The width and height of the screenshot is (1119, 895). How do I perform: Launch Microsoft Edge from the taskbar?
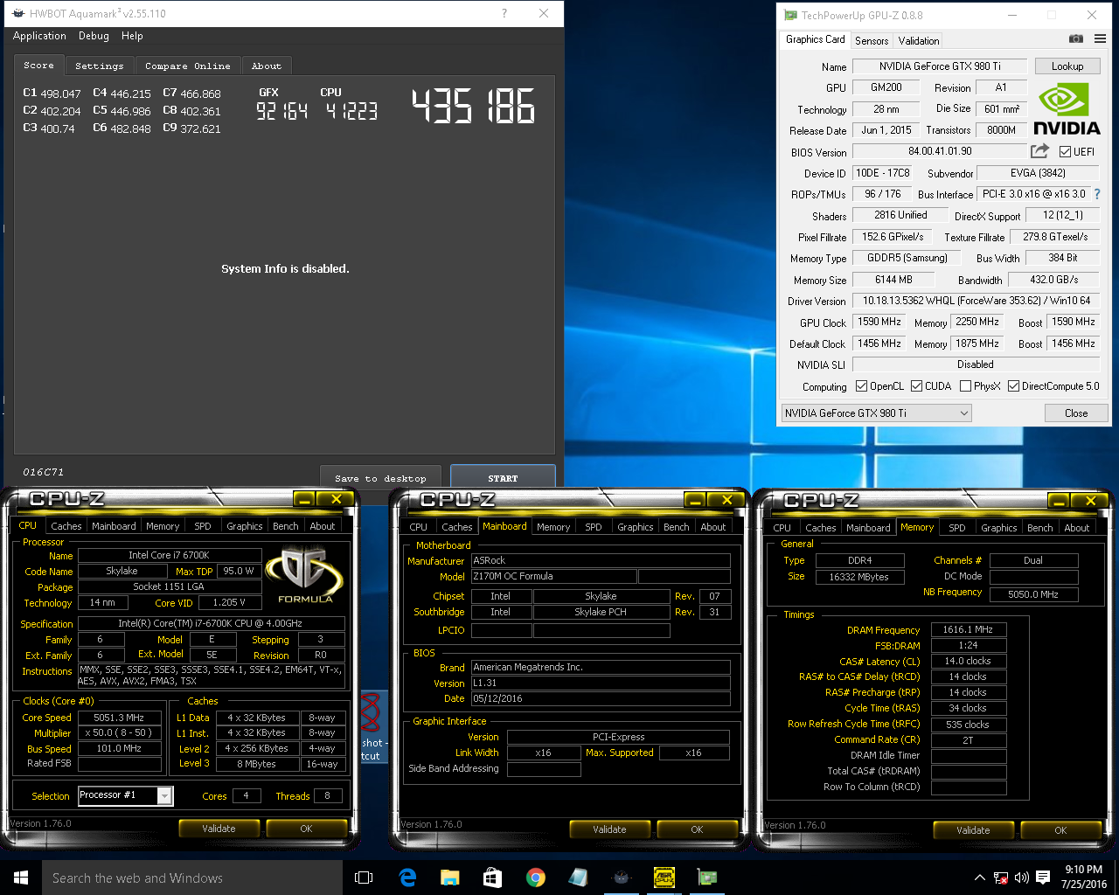click(x=407, y=878)
